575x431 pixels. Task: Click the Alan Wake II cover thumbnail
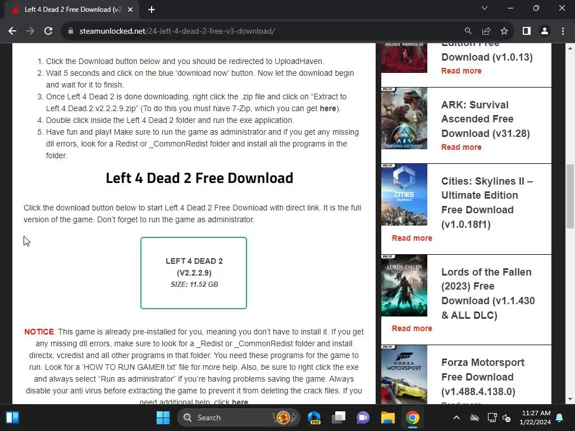[404, 58]
